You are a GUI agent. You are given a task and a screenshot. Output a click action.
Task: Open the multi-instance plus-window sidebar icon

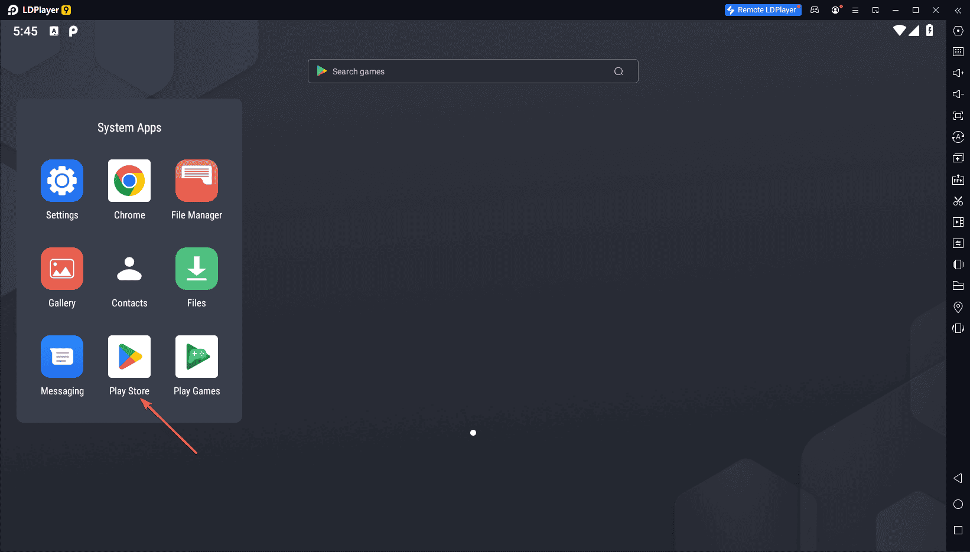tap(958, 158)
